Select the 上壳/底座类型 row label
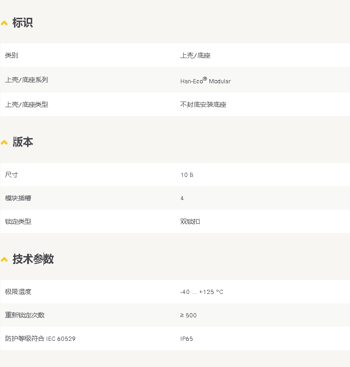This screenshot has width=350, height=367. pyautogui.click(x=27, y=104)
